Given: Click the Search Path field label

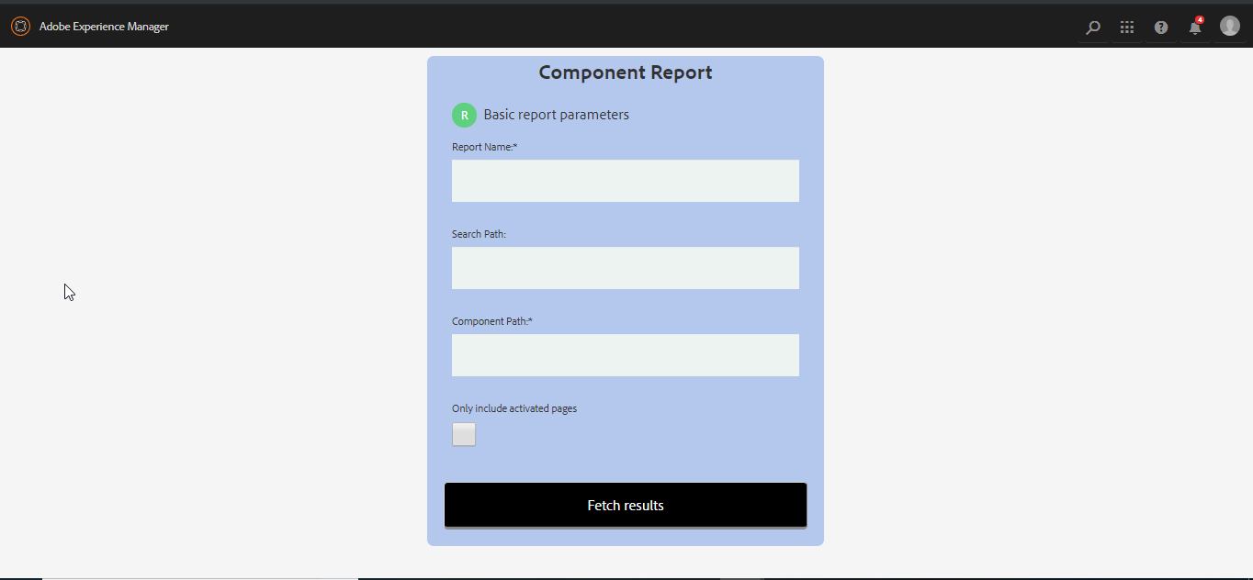Looking at the screenshot, I should point(478,233).
